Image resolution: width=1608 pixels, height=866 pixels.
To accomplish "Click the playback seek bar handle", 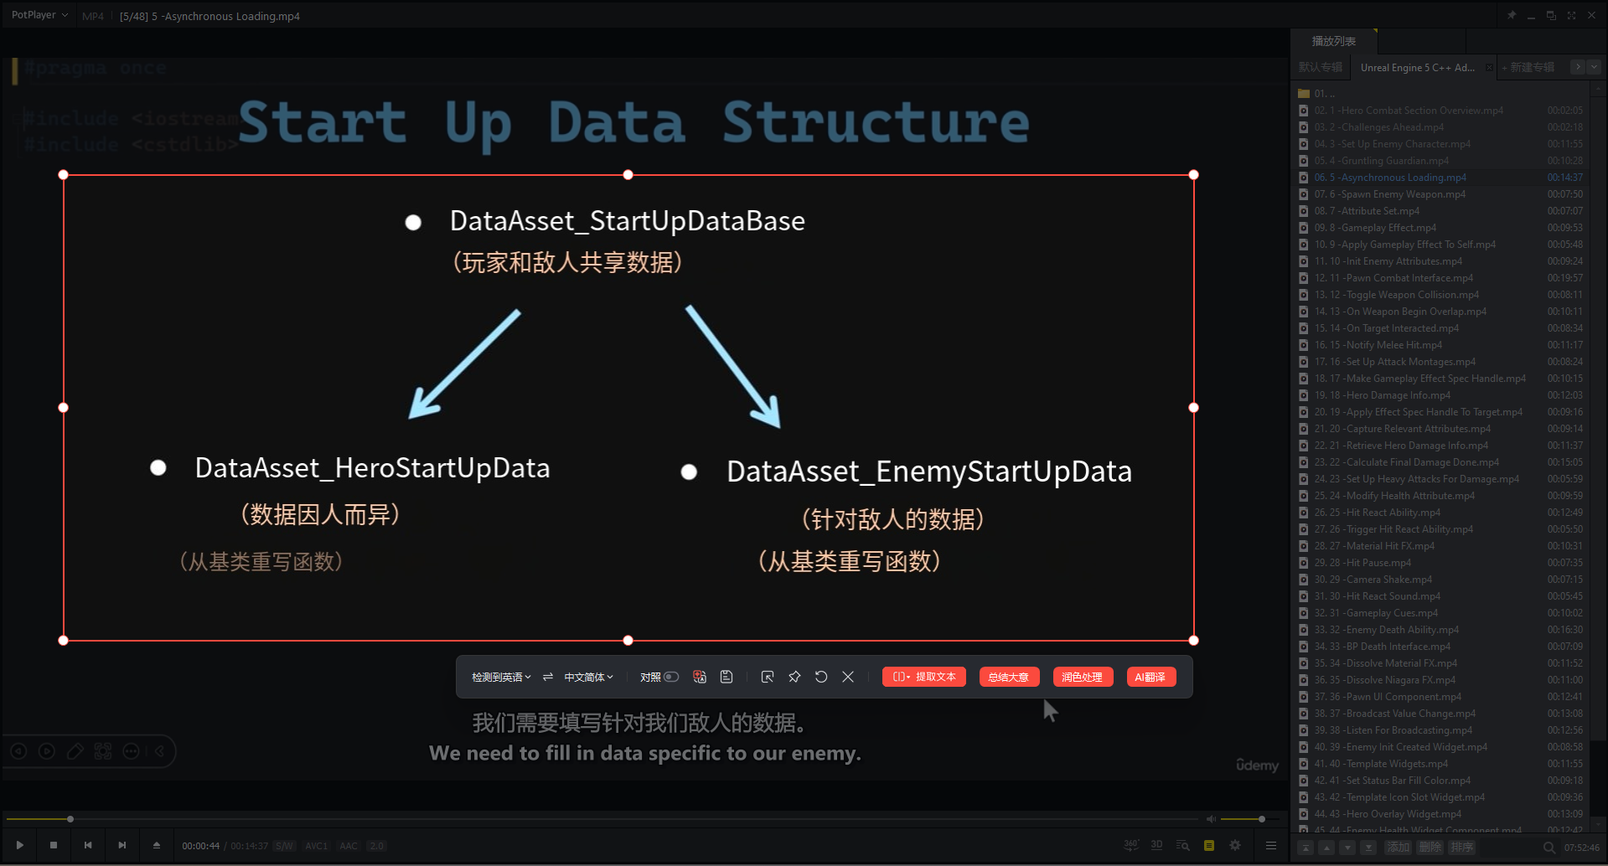I will coord(70,819).
